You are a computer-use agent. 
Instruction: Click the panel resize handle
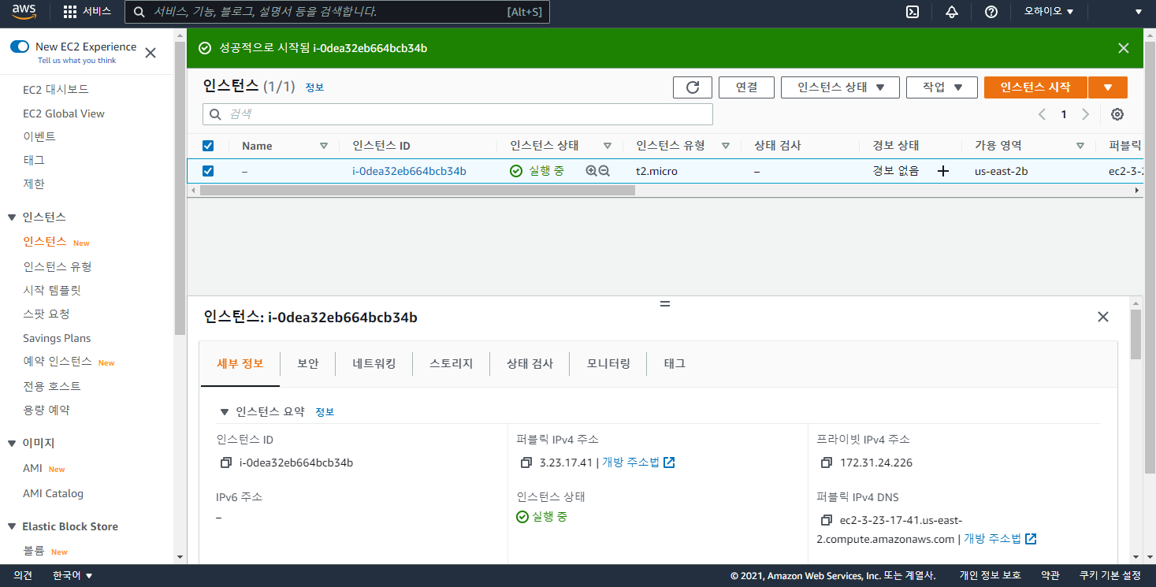[x=664, y=303]
